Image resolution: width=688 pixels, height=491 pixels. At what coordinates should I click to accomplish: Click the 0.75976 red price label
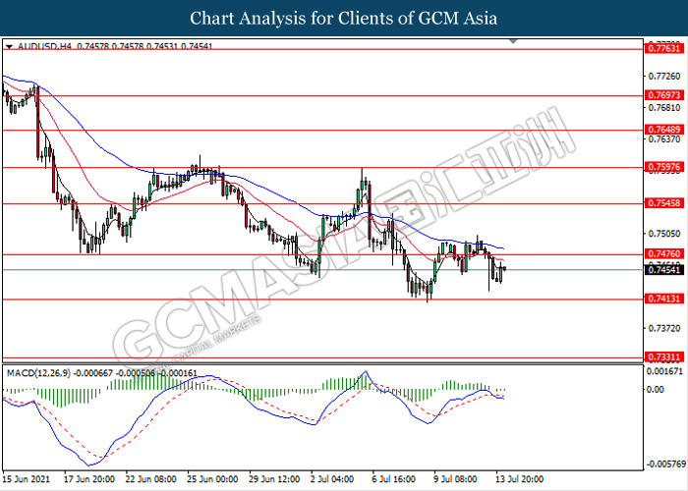click(664, 167)
